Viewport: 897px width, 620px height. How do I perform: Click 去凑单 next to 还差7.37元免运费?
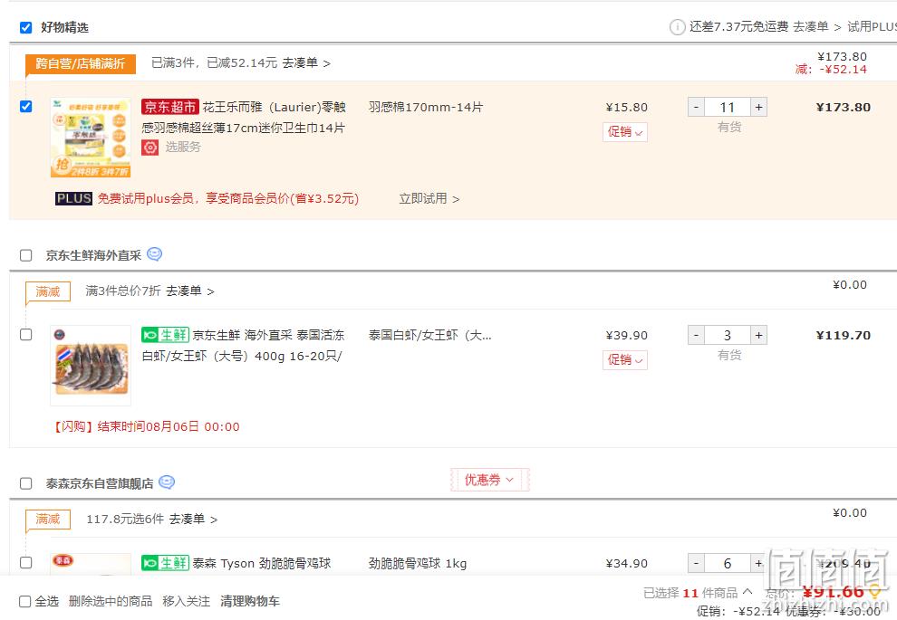click(817, 27)
